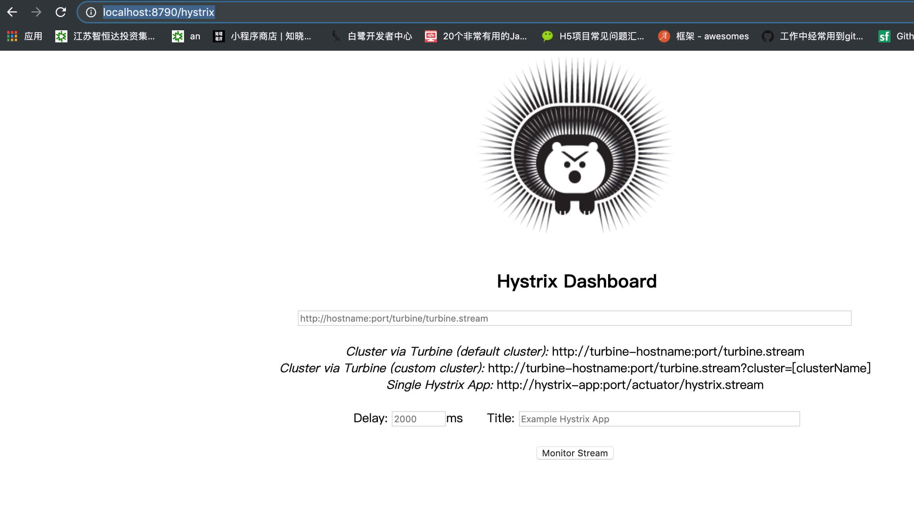Viewport: 914px width, 510px height.
Task: Click the site info icon in address bar
Action: tap(91, 12)
